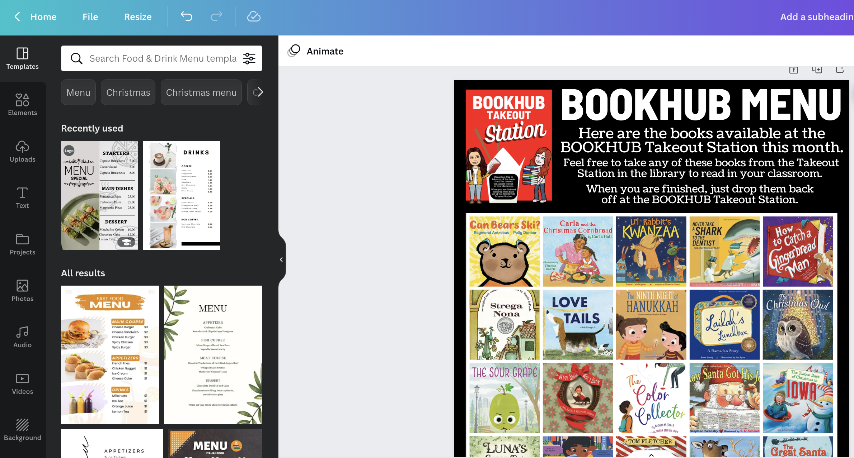This screenshot has width=854, height=458.
Task: Select the Text tool
Action: pos(22,197)
